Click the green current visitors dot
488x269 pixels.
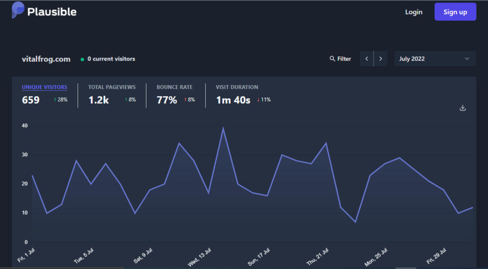pos(82,59)
